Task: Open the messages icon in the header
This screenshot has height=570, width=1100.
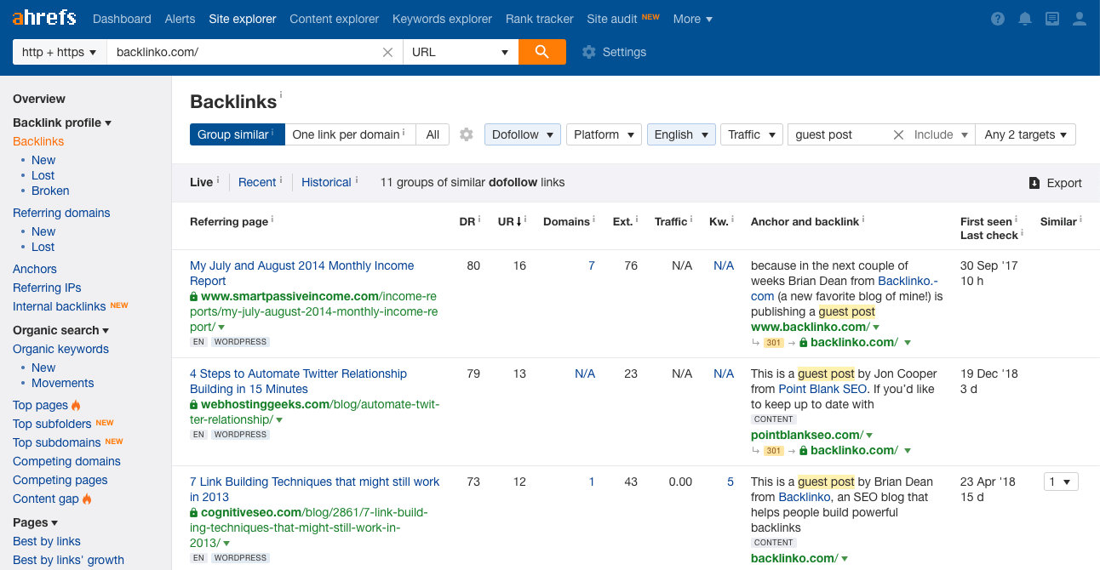Action: tap(1052, 19)
